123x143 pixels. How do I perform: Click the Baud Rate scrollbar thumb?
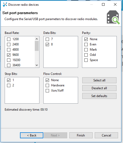click(x=37, y=46)
